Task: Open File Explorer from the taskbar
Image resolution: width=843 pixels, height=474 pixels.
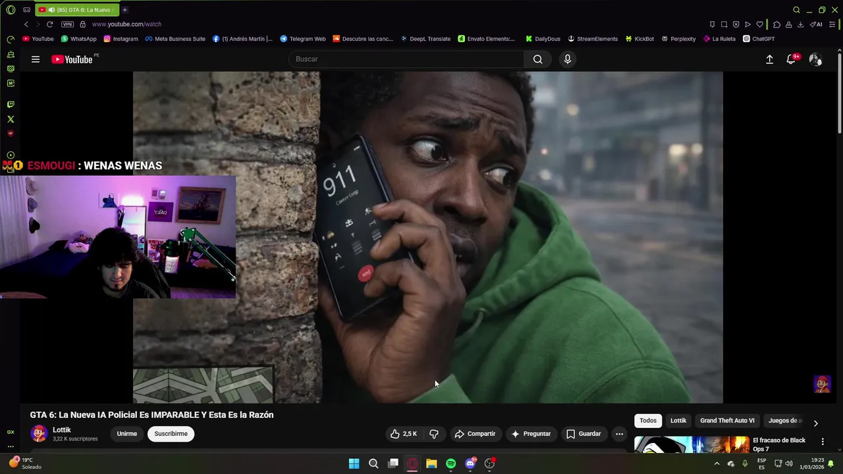Action: pyautogui.click(x=431, y=463)
